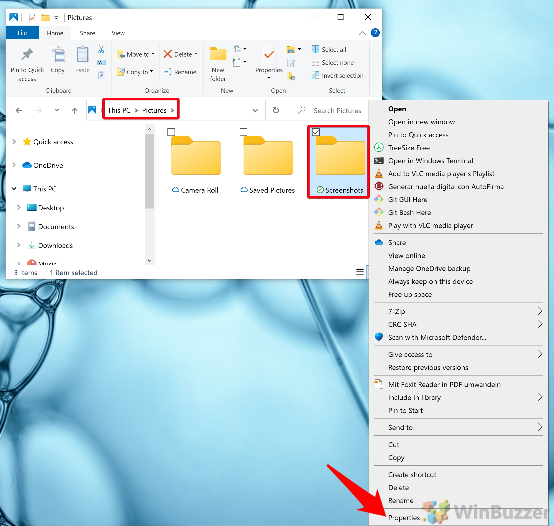The height and width of the screenshot is (526, 554).
Task: Click the New folder icon
Action: (218, 54)
